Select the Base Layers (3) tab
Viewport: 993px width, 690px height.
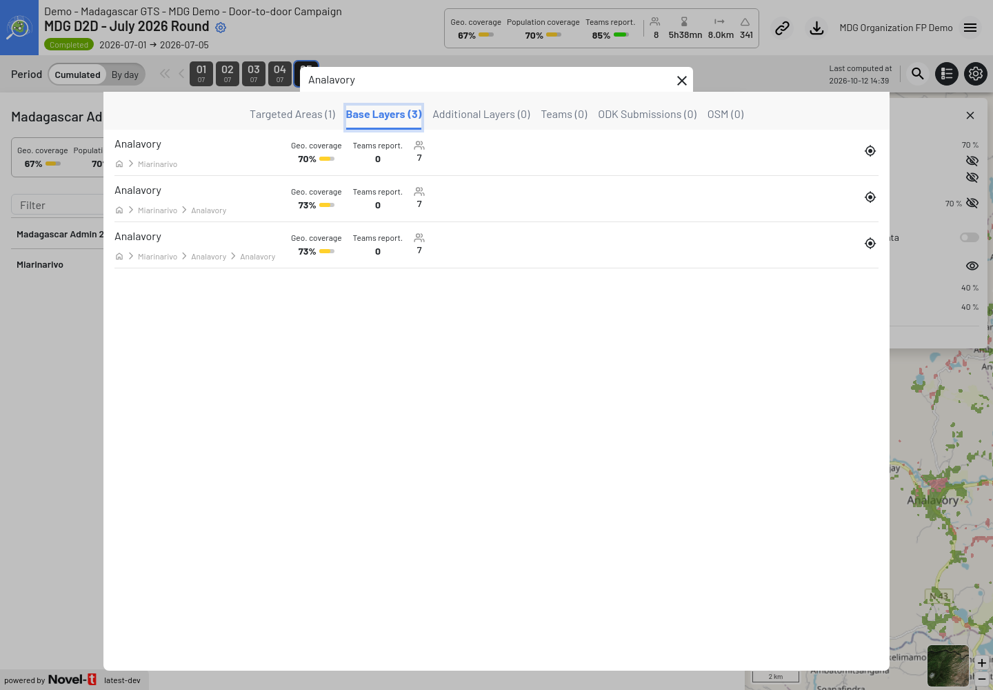click(x=383, y=115)
